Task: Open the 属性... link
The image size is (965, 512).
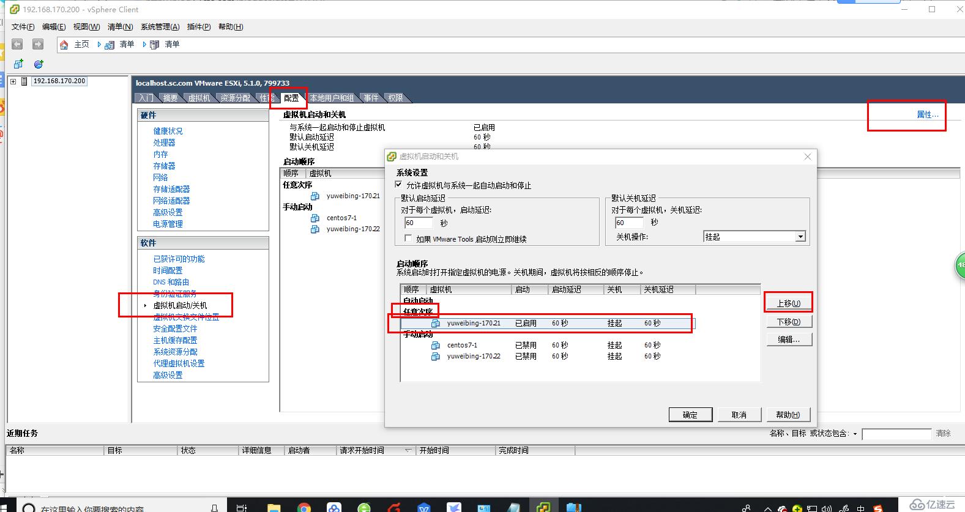Action: [x=927, y=114]
